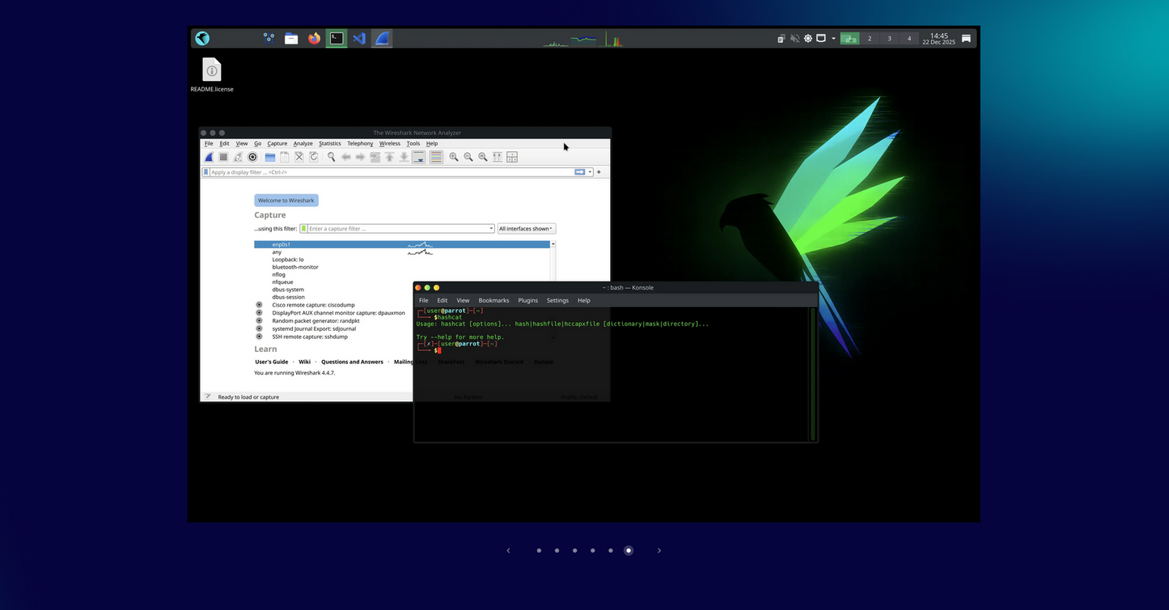1169x610 pixels.
Task: Reset Wireshark text to normal size
Action: point(483,157)
